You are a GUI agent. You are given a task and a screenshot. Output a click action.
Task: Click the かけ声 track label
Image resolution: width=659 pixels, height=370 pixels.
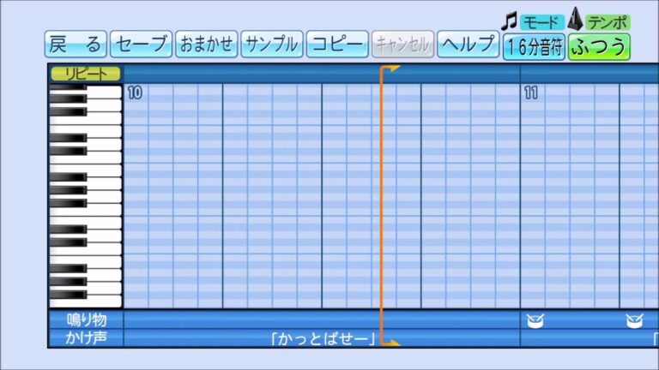(x=86, y=338)
